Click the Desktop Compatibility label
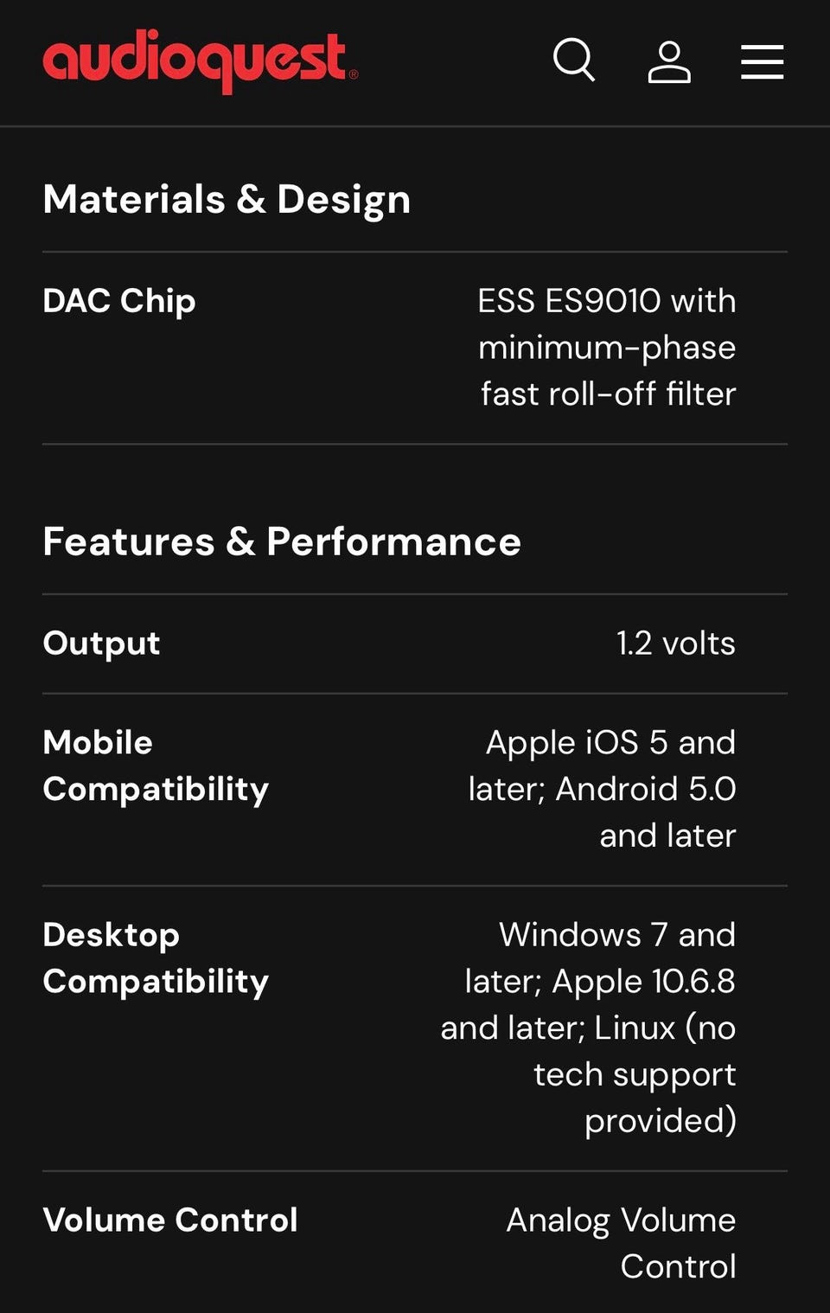This screenshot has height=1313, width=830. pos(156,958)
